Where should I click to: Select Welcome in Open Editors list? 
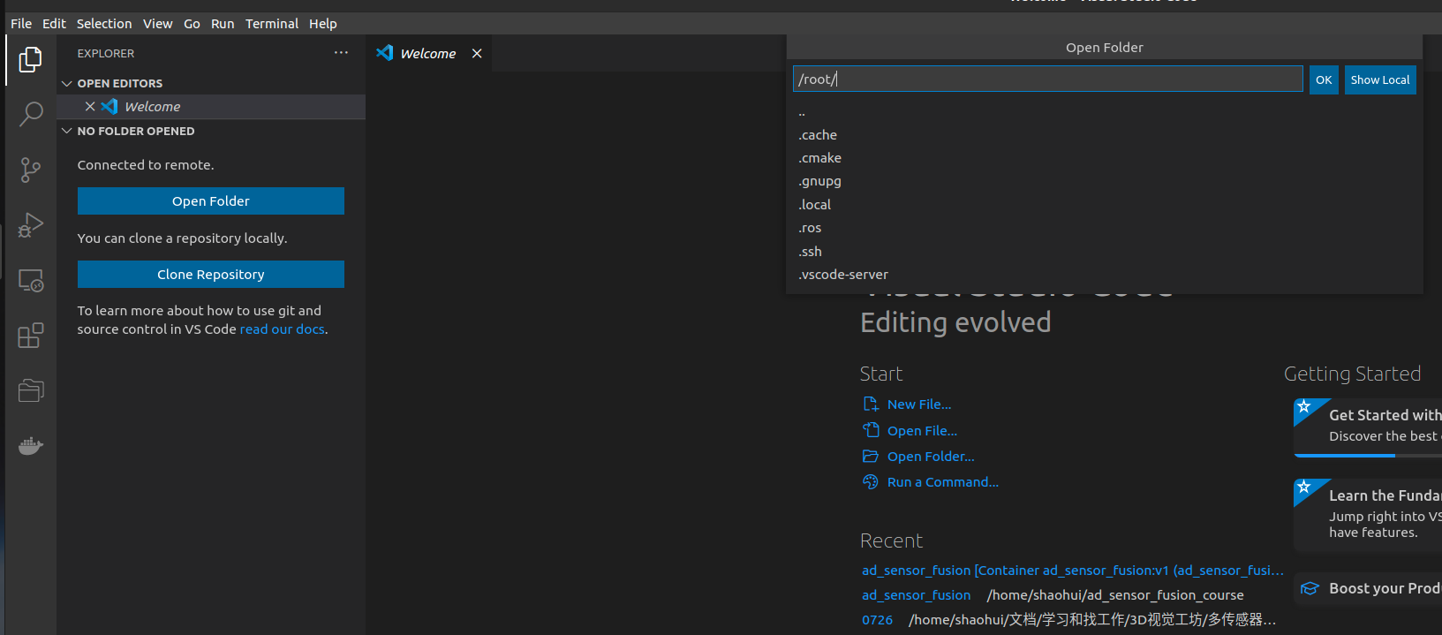click(211, 107)
